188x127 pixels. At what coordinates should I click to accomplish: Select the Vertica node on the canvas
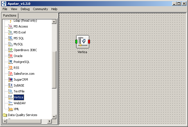83,42
